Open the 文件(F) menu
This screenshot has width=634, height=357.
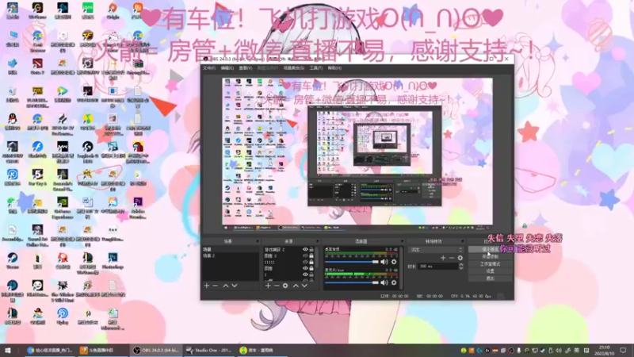coord(209,68)
